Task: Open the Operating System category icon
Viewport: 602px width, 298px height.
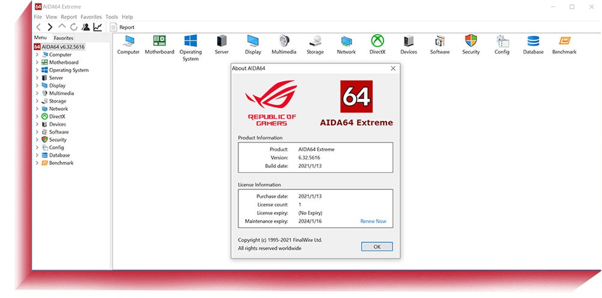Action: coord(190,41)
